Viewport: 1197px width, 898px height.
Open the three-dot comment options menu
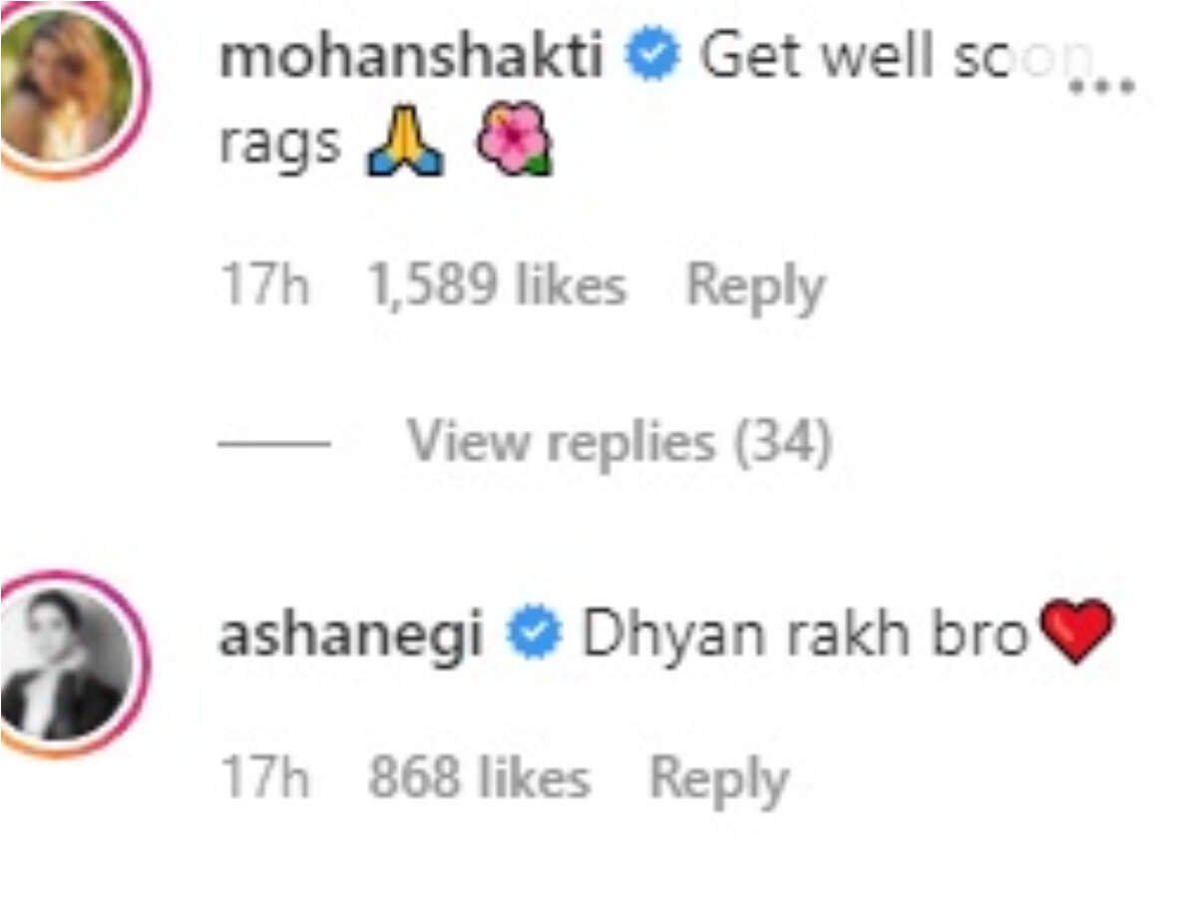tap(1102, 86)
